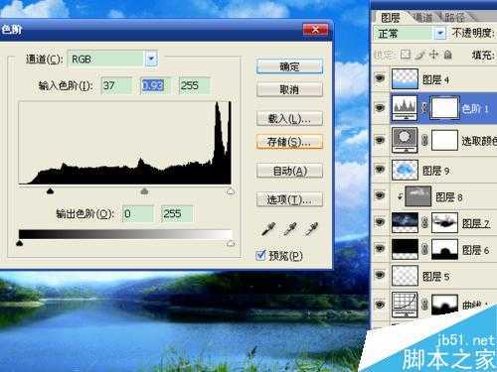The height and width of the screenshot is (372, 497).
Task: Click the 取消 button
Action: coord(289,89)
